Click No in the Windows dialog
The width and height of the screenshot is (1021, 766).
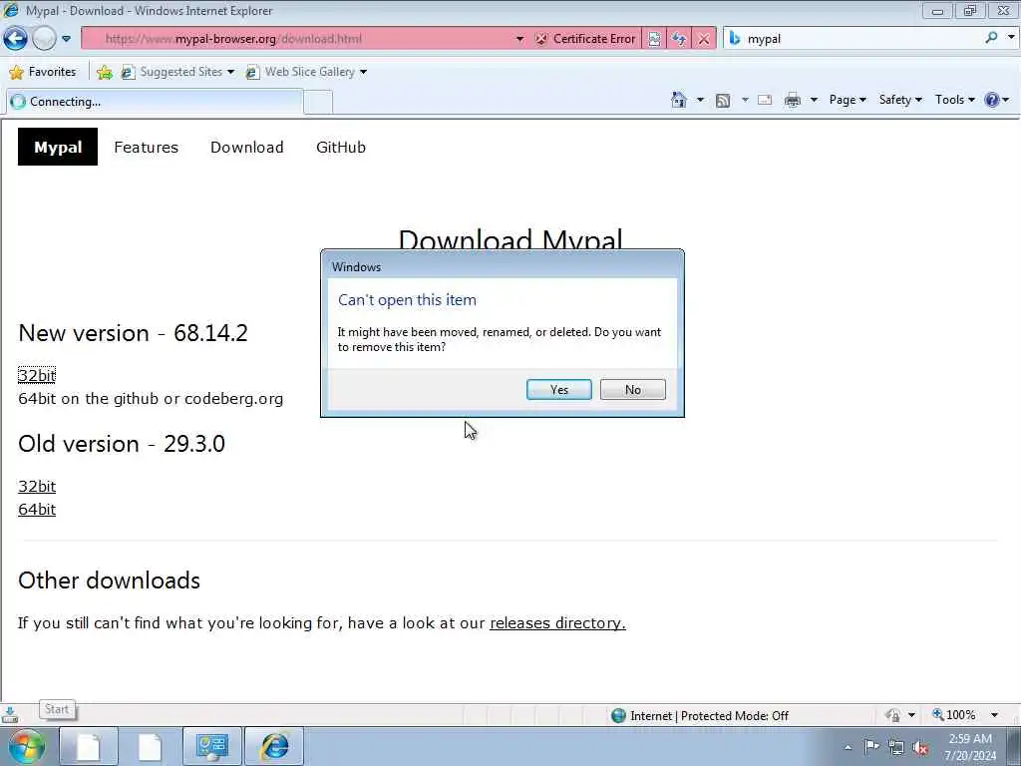point(633,390)
